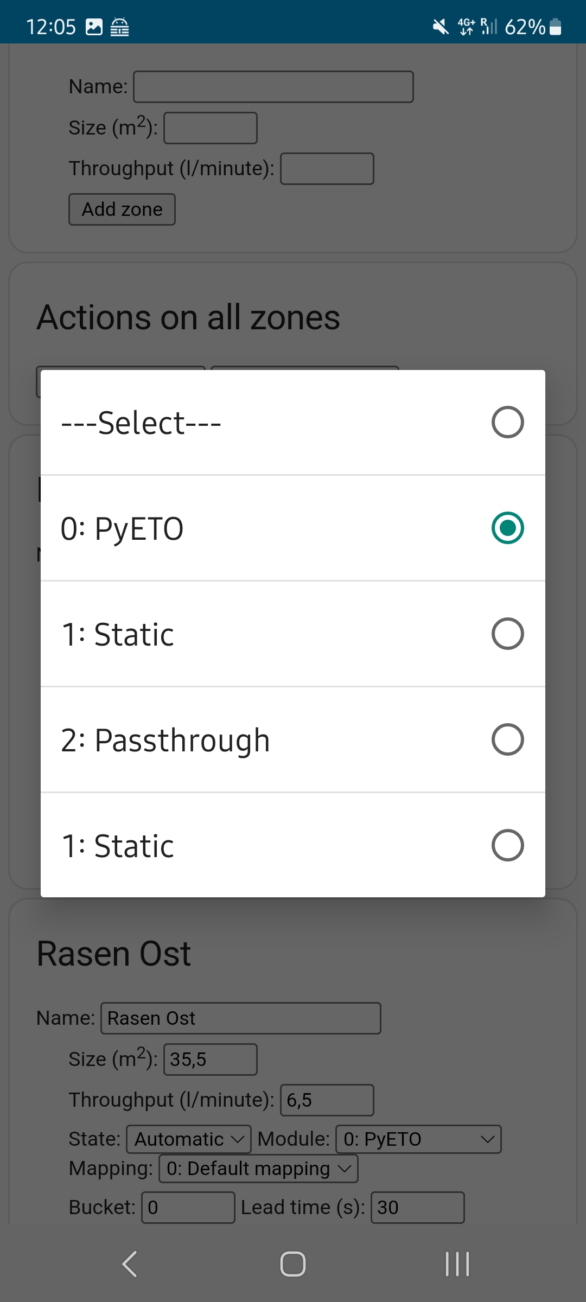Viewport: 586px width, 1302px height.
Task: Open the recent apps view
Action: pyautogui.click(x=456, y=1265)
